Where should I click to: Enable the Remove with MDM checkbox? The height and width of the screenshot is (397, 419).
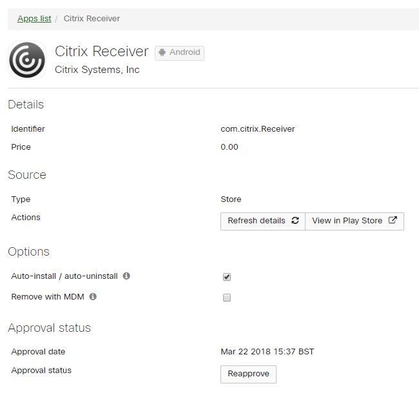pyautogui.click(x=227, y=298)
